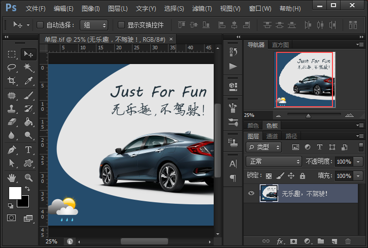The image size is (368, 248).
Task: Open the blend mode 正常 dropdown
Action: point(274,161)
